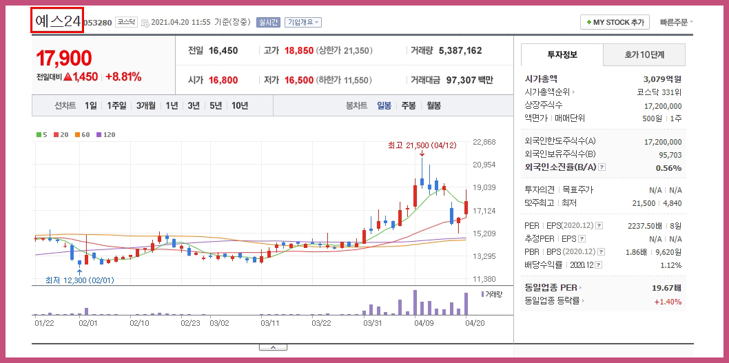Click help icon next to PER EPS(2020.12)
This screenshot has height=363, width=729.
[599, 226]
